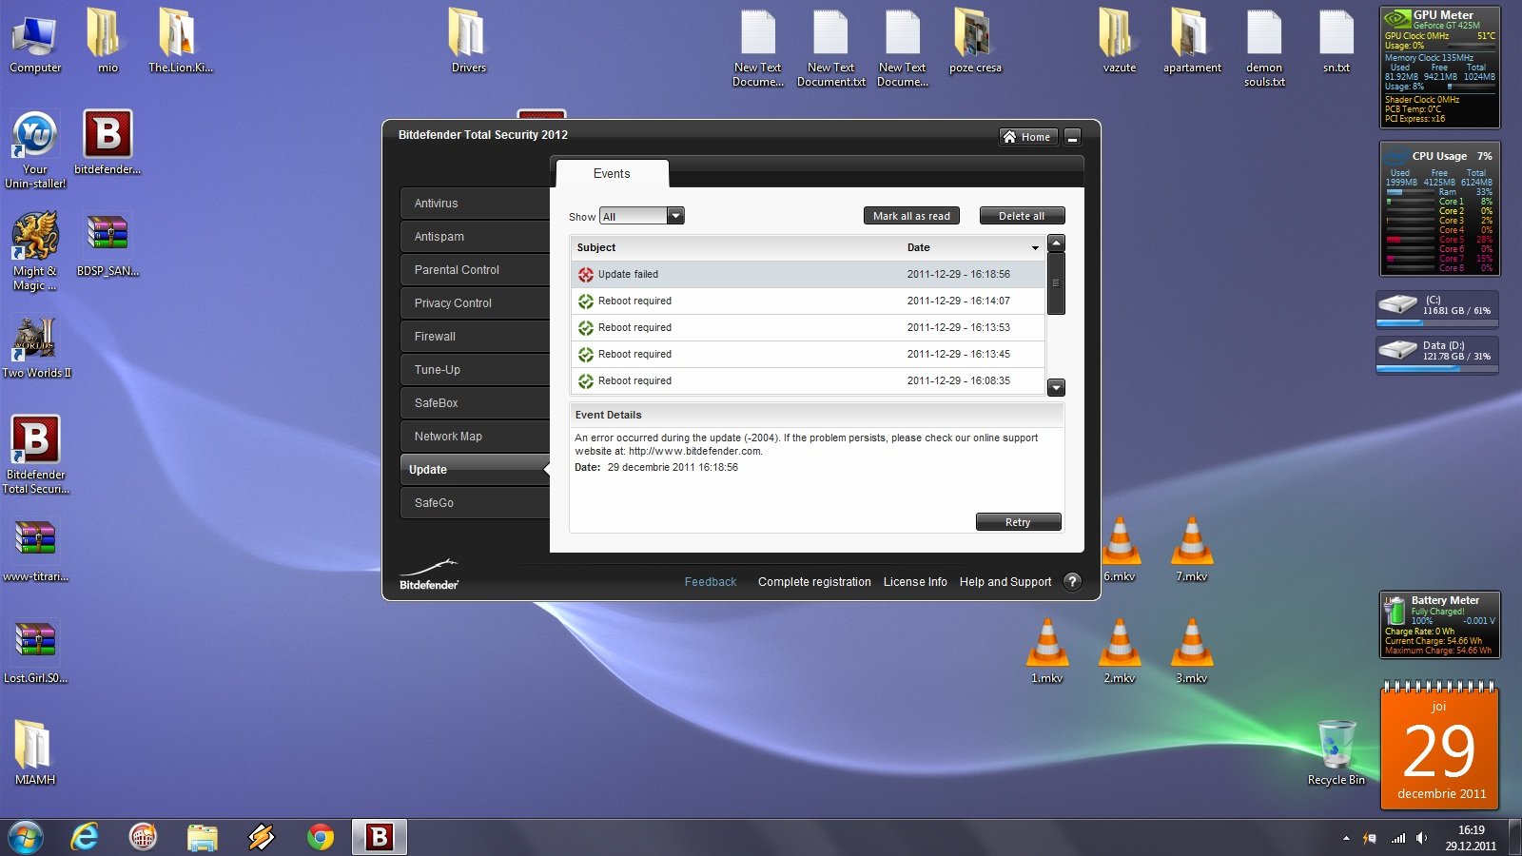The height and width of the screenshot is (856, 1522).
Task: Open the Antivirus section in Bitdefender
Action: click(475, 204)
